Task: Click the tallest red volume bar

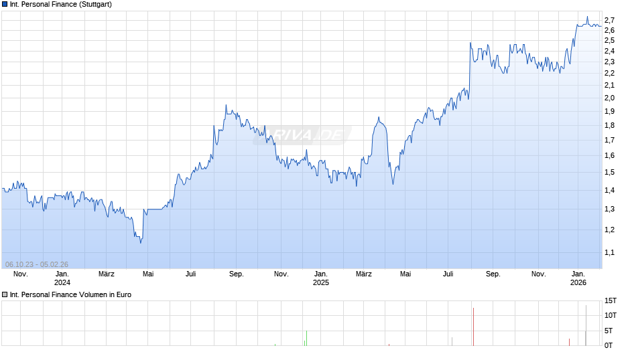Action: coord(473,327)
